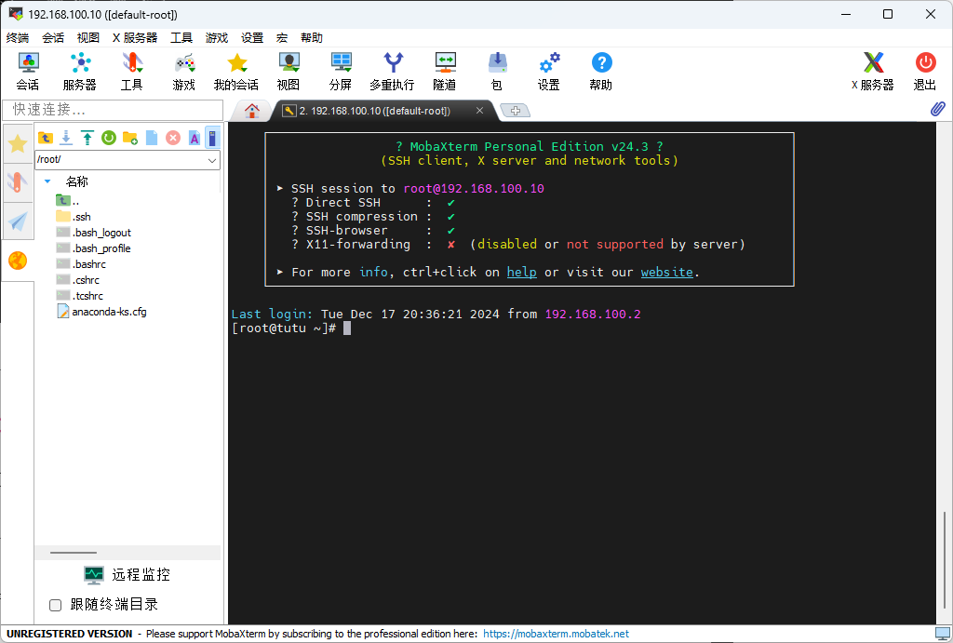Open the paperclip attachment icon

tap(938, 109)
